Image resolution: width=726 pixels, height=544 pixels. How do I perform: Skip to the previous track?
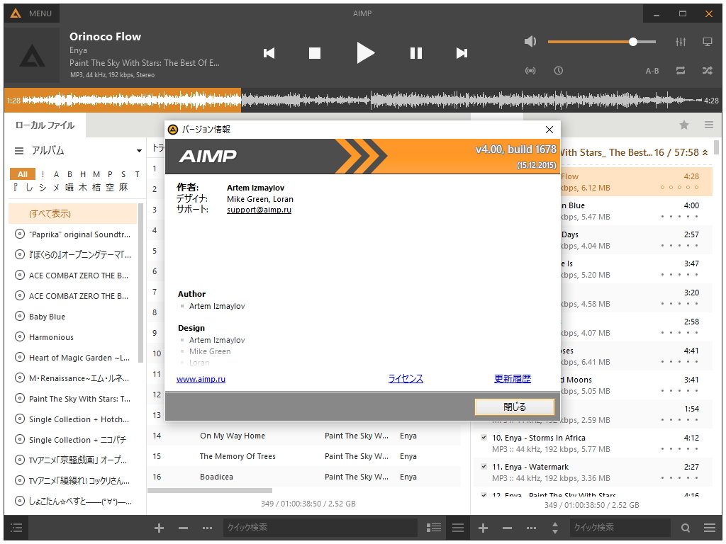pyautogui.click(x=269, y=53)
